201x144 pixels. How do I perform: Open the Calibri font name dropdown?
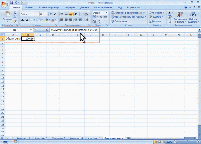pos(37,14)
